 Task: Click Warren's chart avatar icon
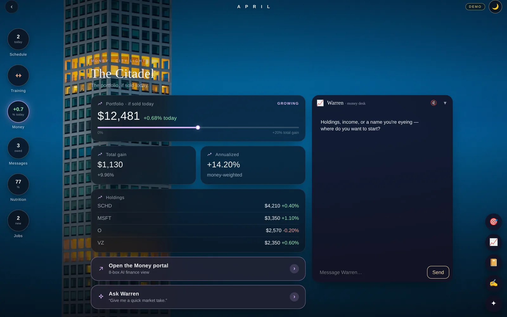click(x=320, y=103)
